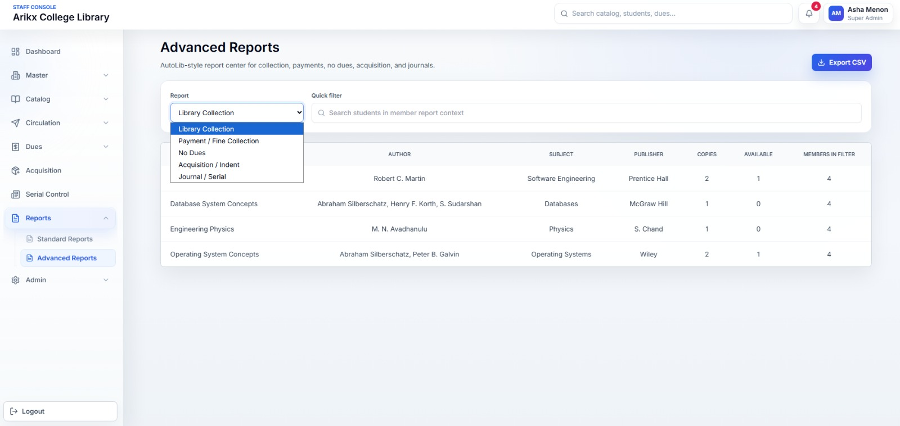Expand the Master menu chevron
Viewport: 900px width, 426px height.
pos(106,75)
